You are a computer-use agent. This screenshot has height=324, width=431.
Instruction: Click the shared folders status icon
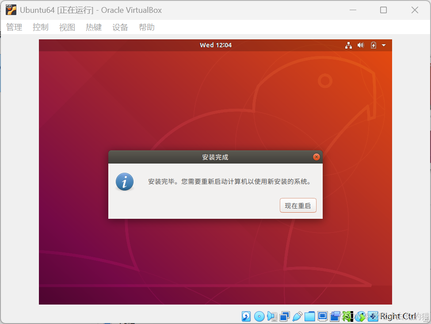click(x=310, y=316)
